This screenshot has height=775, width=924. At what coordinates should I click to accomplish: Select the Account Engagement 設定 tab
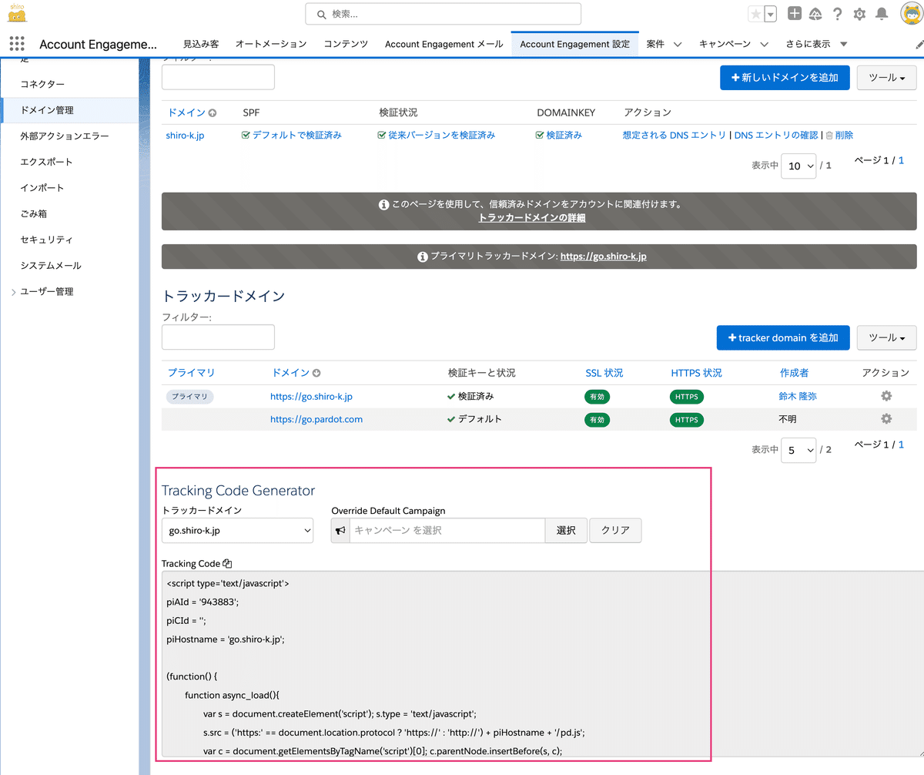(574, 44)
